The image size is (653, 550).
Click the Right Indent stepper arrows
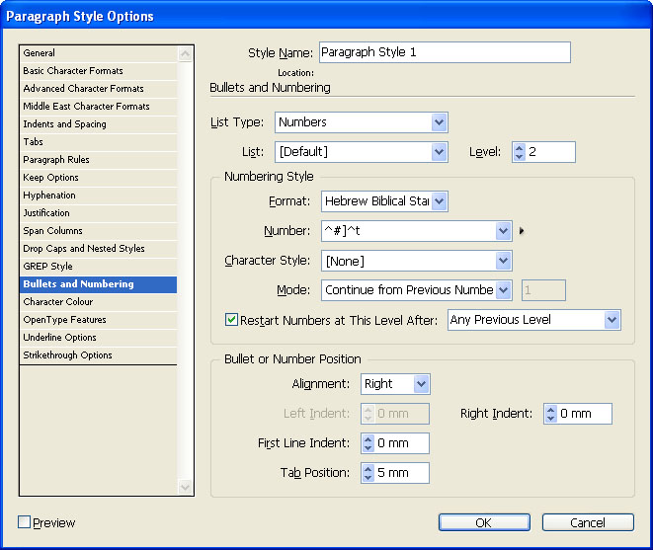tap(551, 414)
